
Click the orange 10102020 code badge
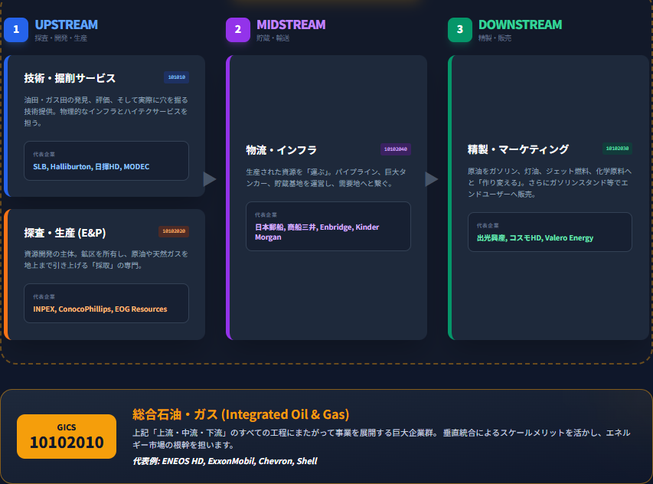pyautogui.click(x=174, y=231)
